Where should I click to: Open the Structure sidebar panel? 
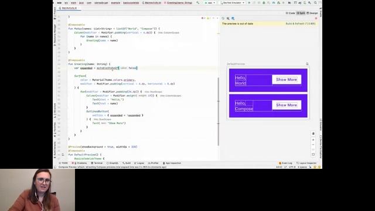pyautogui.click(x=54, y=110)
